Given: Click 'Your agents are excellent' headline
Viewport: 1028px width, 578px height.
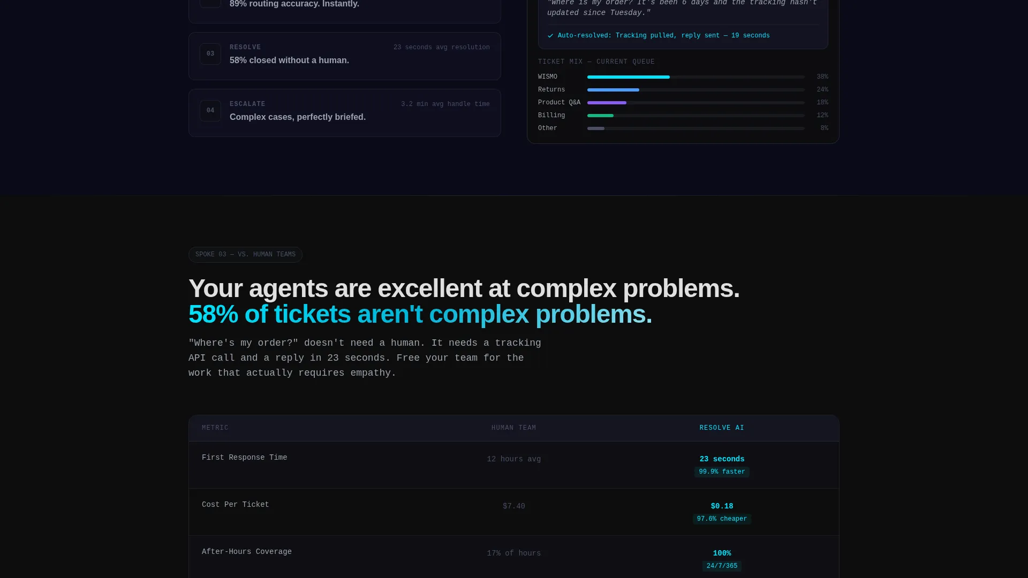Looking at the screenshot, I should coord(464,288).
